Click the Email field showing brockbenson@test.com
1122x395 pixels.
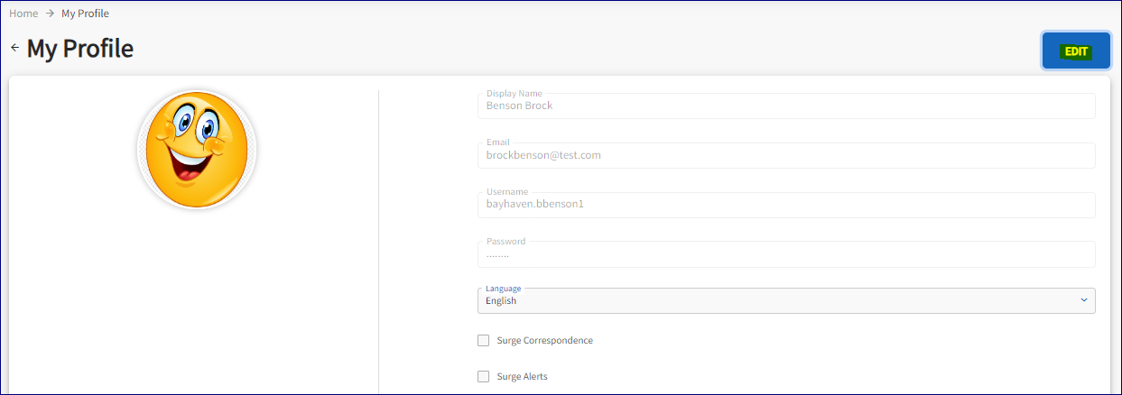pos(785,156)
